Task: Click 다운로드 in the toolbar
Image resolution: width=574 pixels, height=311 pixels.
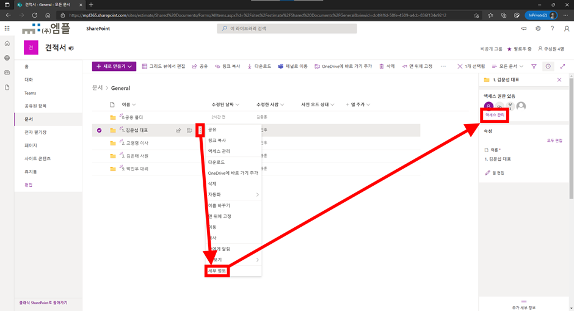Action: click(x=259, y=67)
